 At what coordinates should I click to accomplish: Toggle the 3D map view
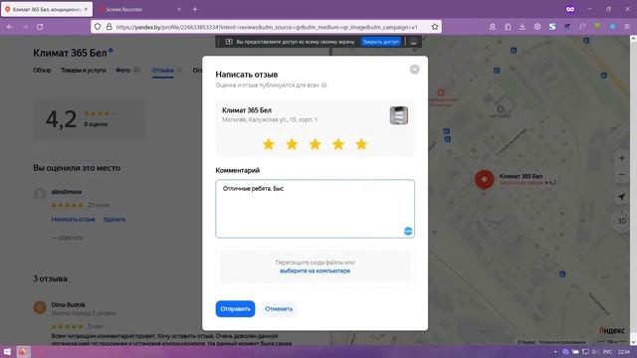pos(621,221)
